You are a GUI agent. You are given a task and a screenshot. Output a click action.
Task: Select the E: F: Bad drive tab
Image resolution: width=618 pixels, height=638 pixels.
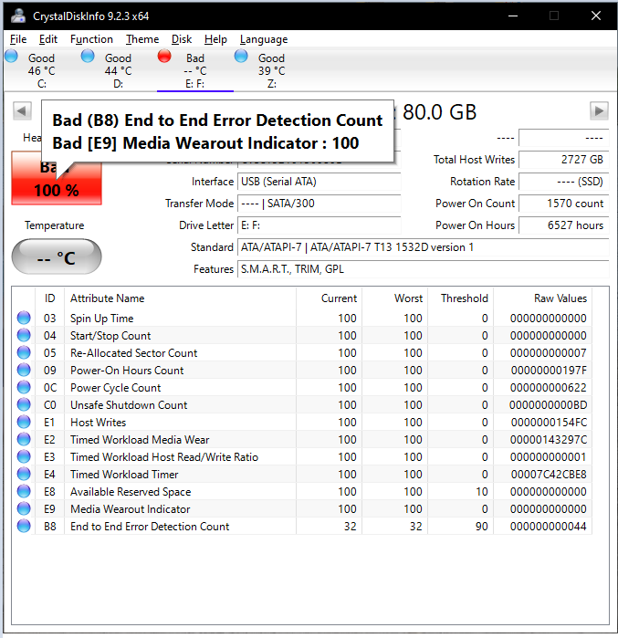coord(195,71)
